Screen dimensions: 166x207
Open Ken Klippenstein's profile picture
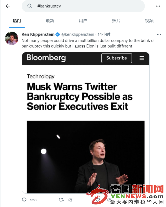(12, 38)
